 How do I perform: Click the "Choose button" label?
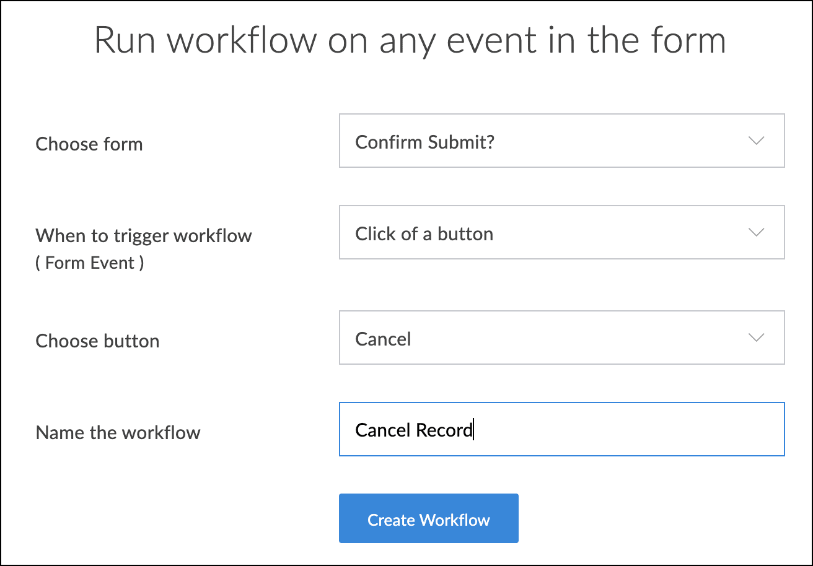click(97, 341)
